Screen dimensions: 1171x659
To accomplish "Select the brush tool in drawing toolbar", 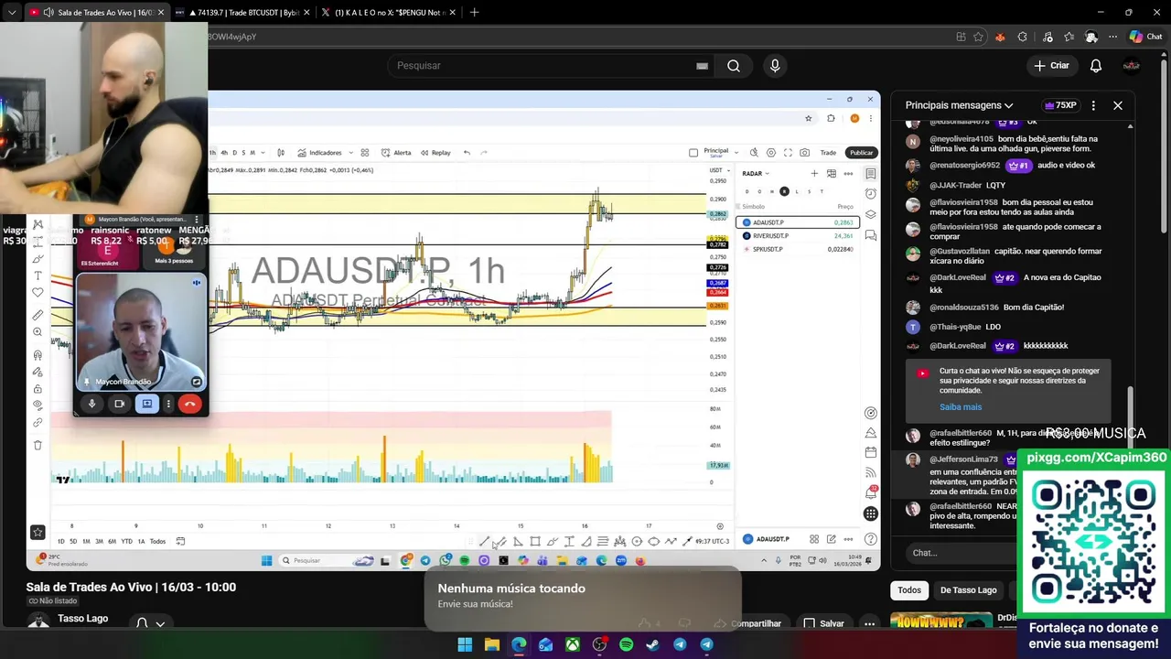I will pyautogui.click(x=38, y=258).
